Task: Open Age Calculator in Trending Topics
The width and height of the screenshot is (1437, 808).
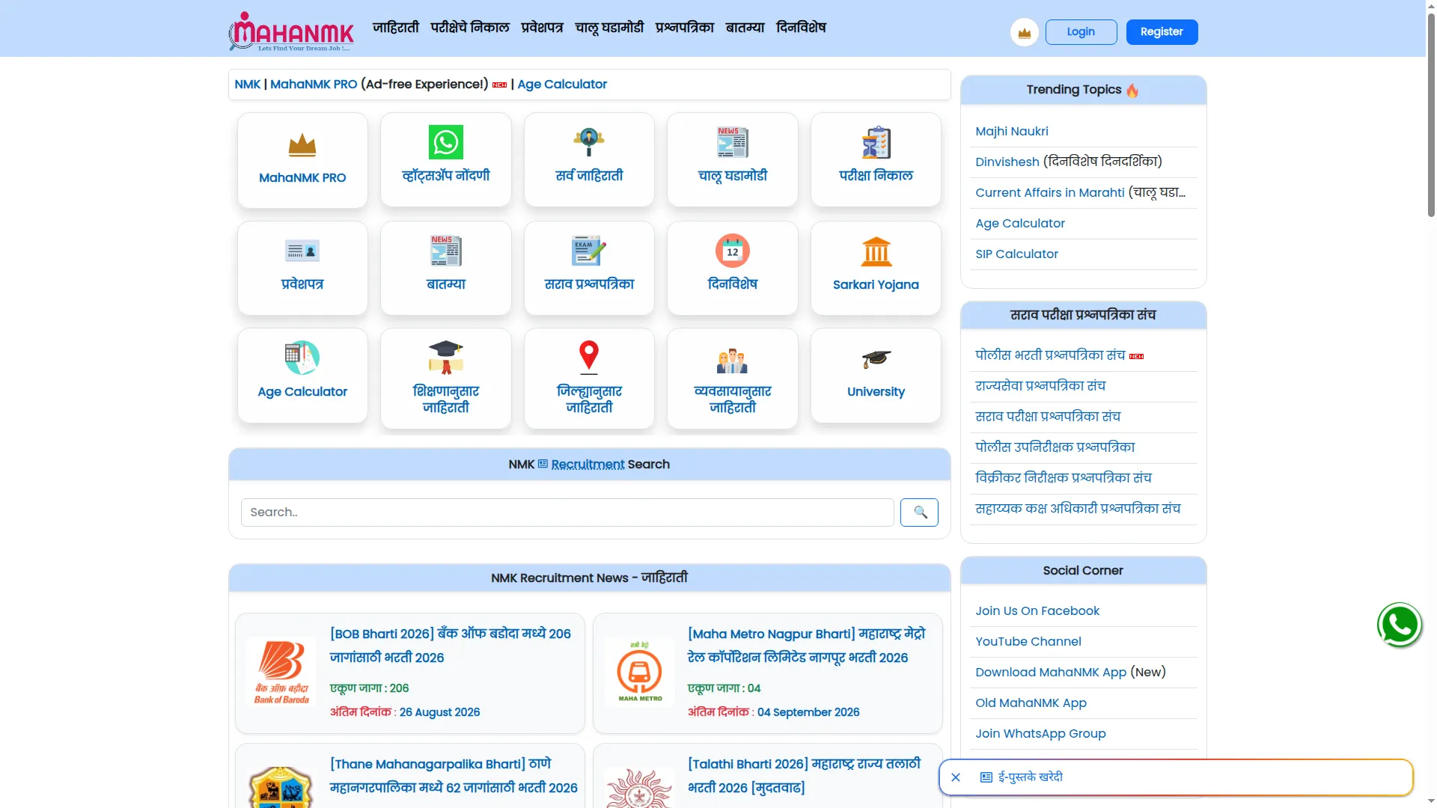Action: click(1020, 224)
